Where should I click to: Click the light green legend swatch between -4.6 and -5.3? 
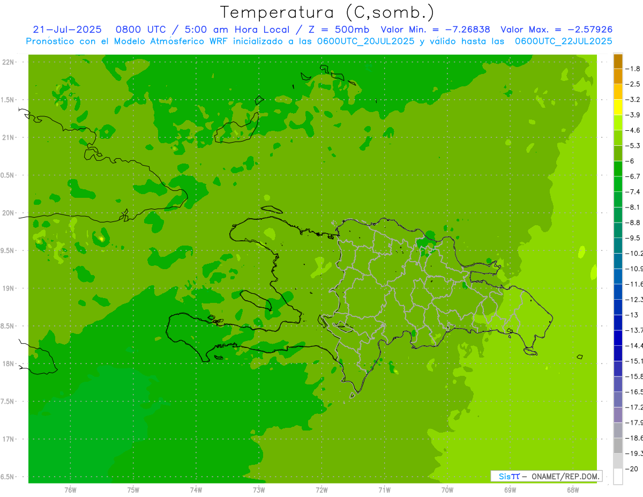click(x=618, y=138)
